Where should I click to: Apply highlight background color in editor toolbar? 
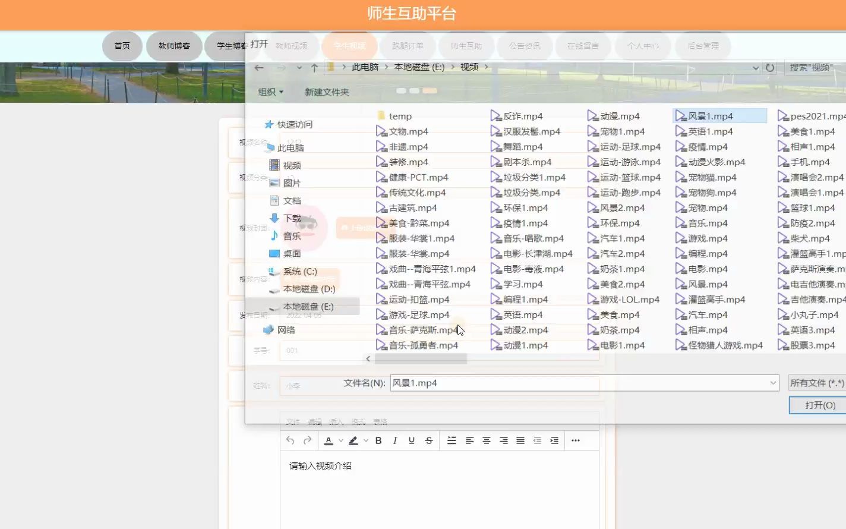tap(353, 440)
